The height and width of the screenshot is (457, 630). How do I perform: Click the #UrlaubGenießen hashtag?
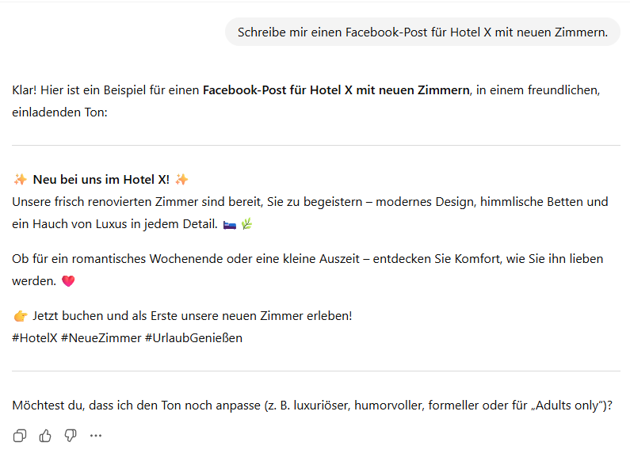tap(193, 337)
